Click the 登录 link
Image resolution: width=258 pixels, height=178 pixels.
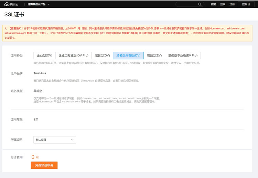click(x=223, y=4)
